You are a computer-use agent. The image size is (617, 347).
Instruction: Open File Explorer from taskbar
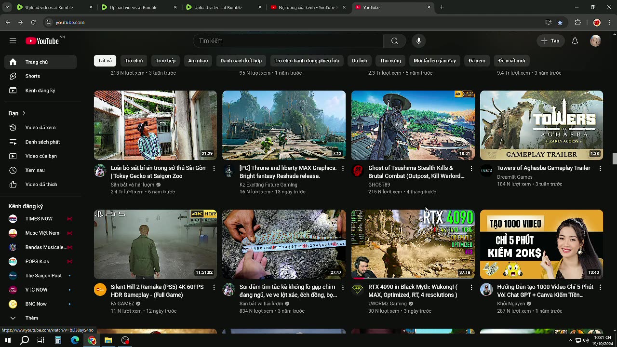pos(108,340)
